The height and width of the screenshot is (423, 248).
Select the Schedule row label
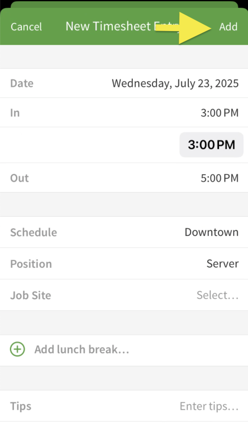click(34, 232)
